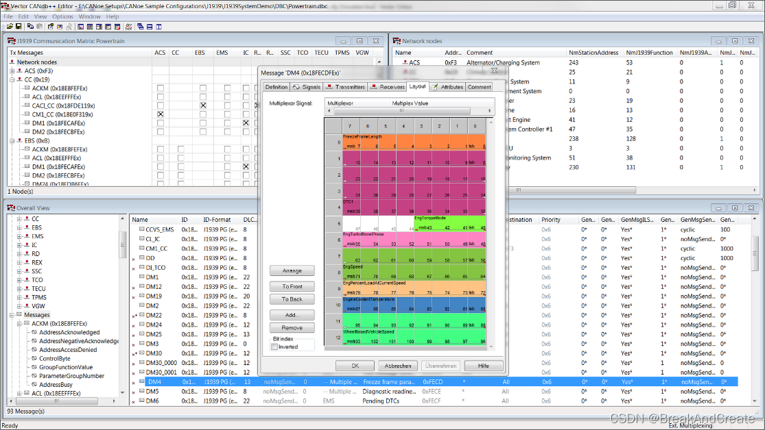Image resolution: width=765 pixels, height=430 pixels.
Task: Switch to the Transmitters tab
Action: [345, 87]
